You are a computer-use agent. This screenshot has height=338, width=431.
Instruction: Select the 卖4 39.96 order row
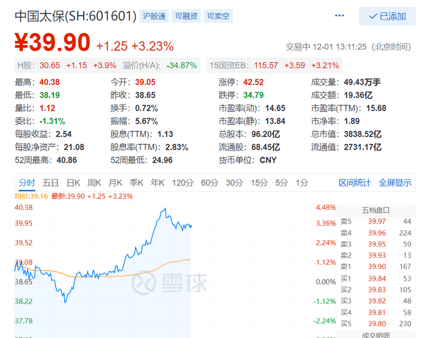coord(376,233)
